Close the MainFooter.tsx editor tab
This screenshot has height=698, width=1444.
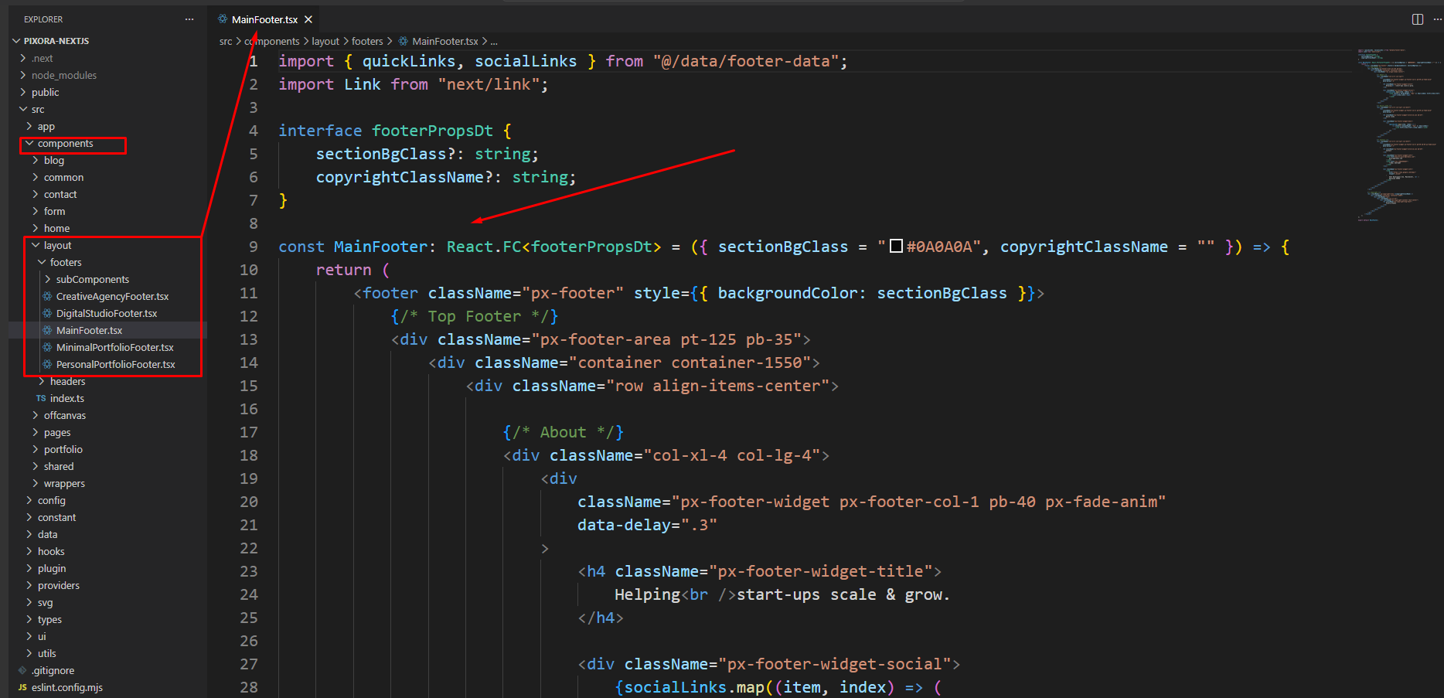click(x=308, y=19)
